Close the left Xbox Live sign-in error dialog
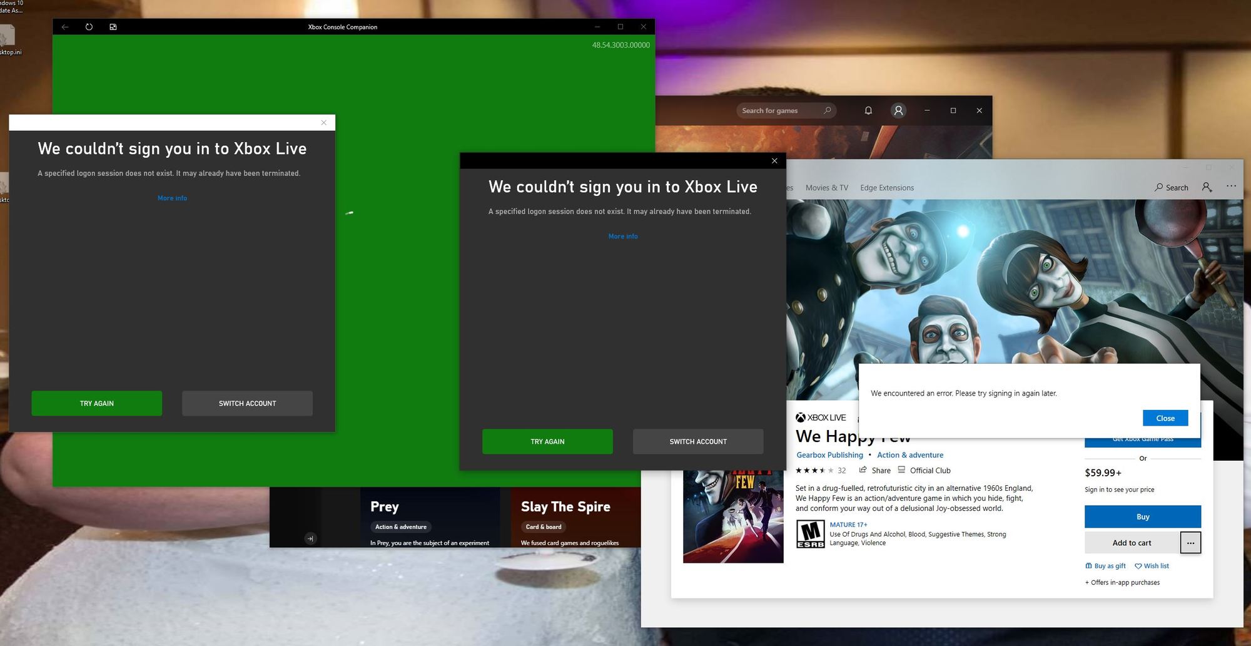1251x646 pixels. 323,123
